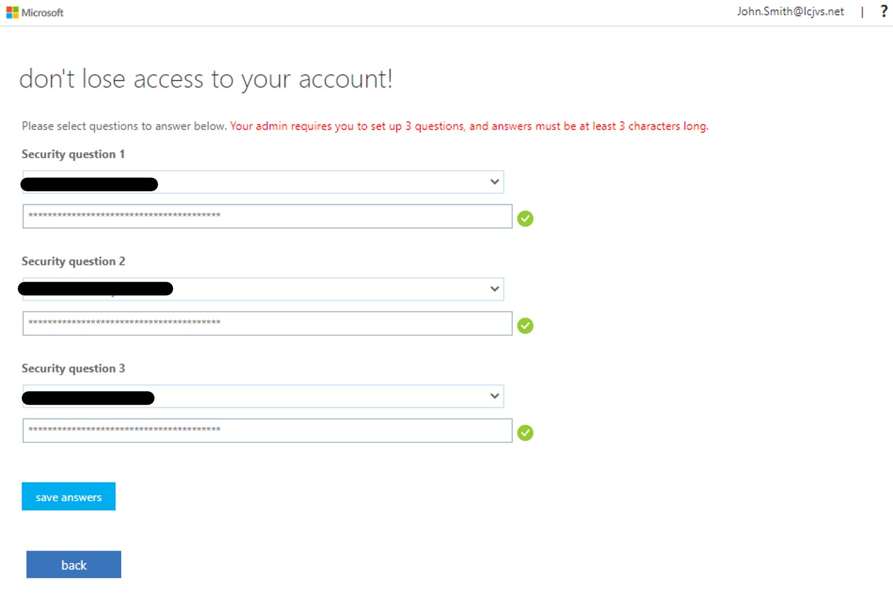
Task: Click the 'don't lose access to your account!' heading
Action: tap(206, 79)
